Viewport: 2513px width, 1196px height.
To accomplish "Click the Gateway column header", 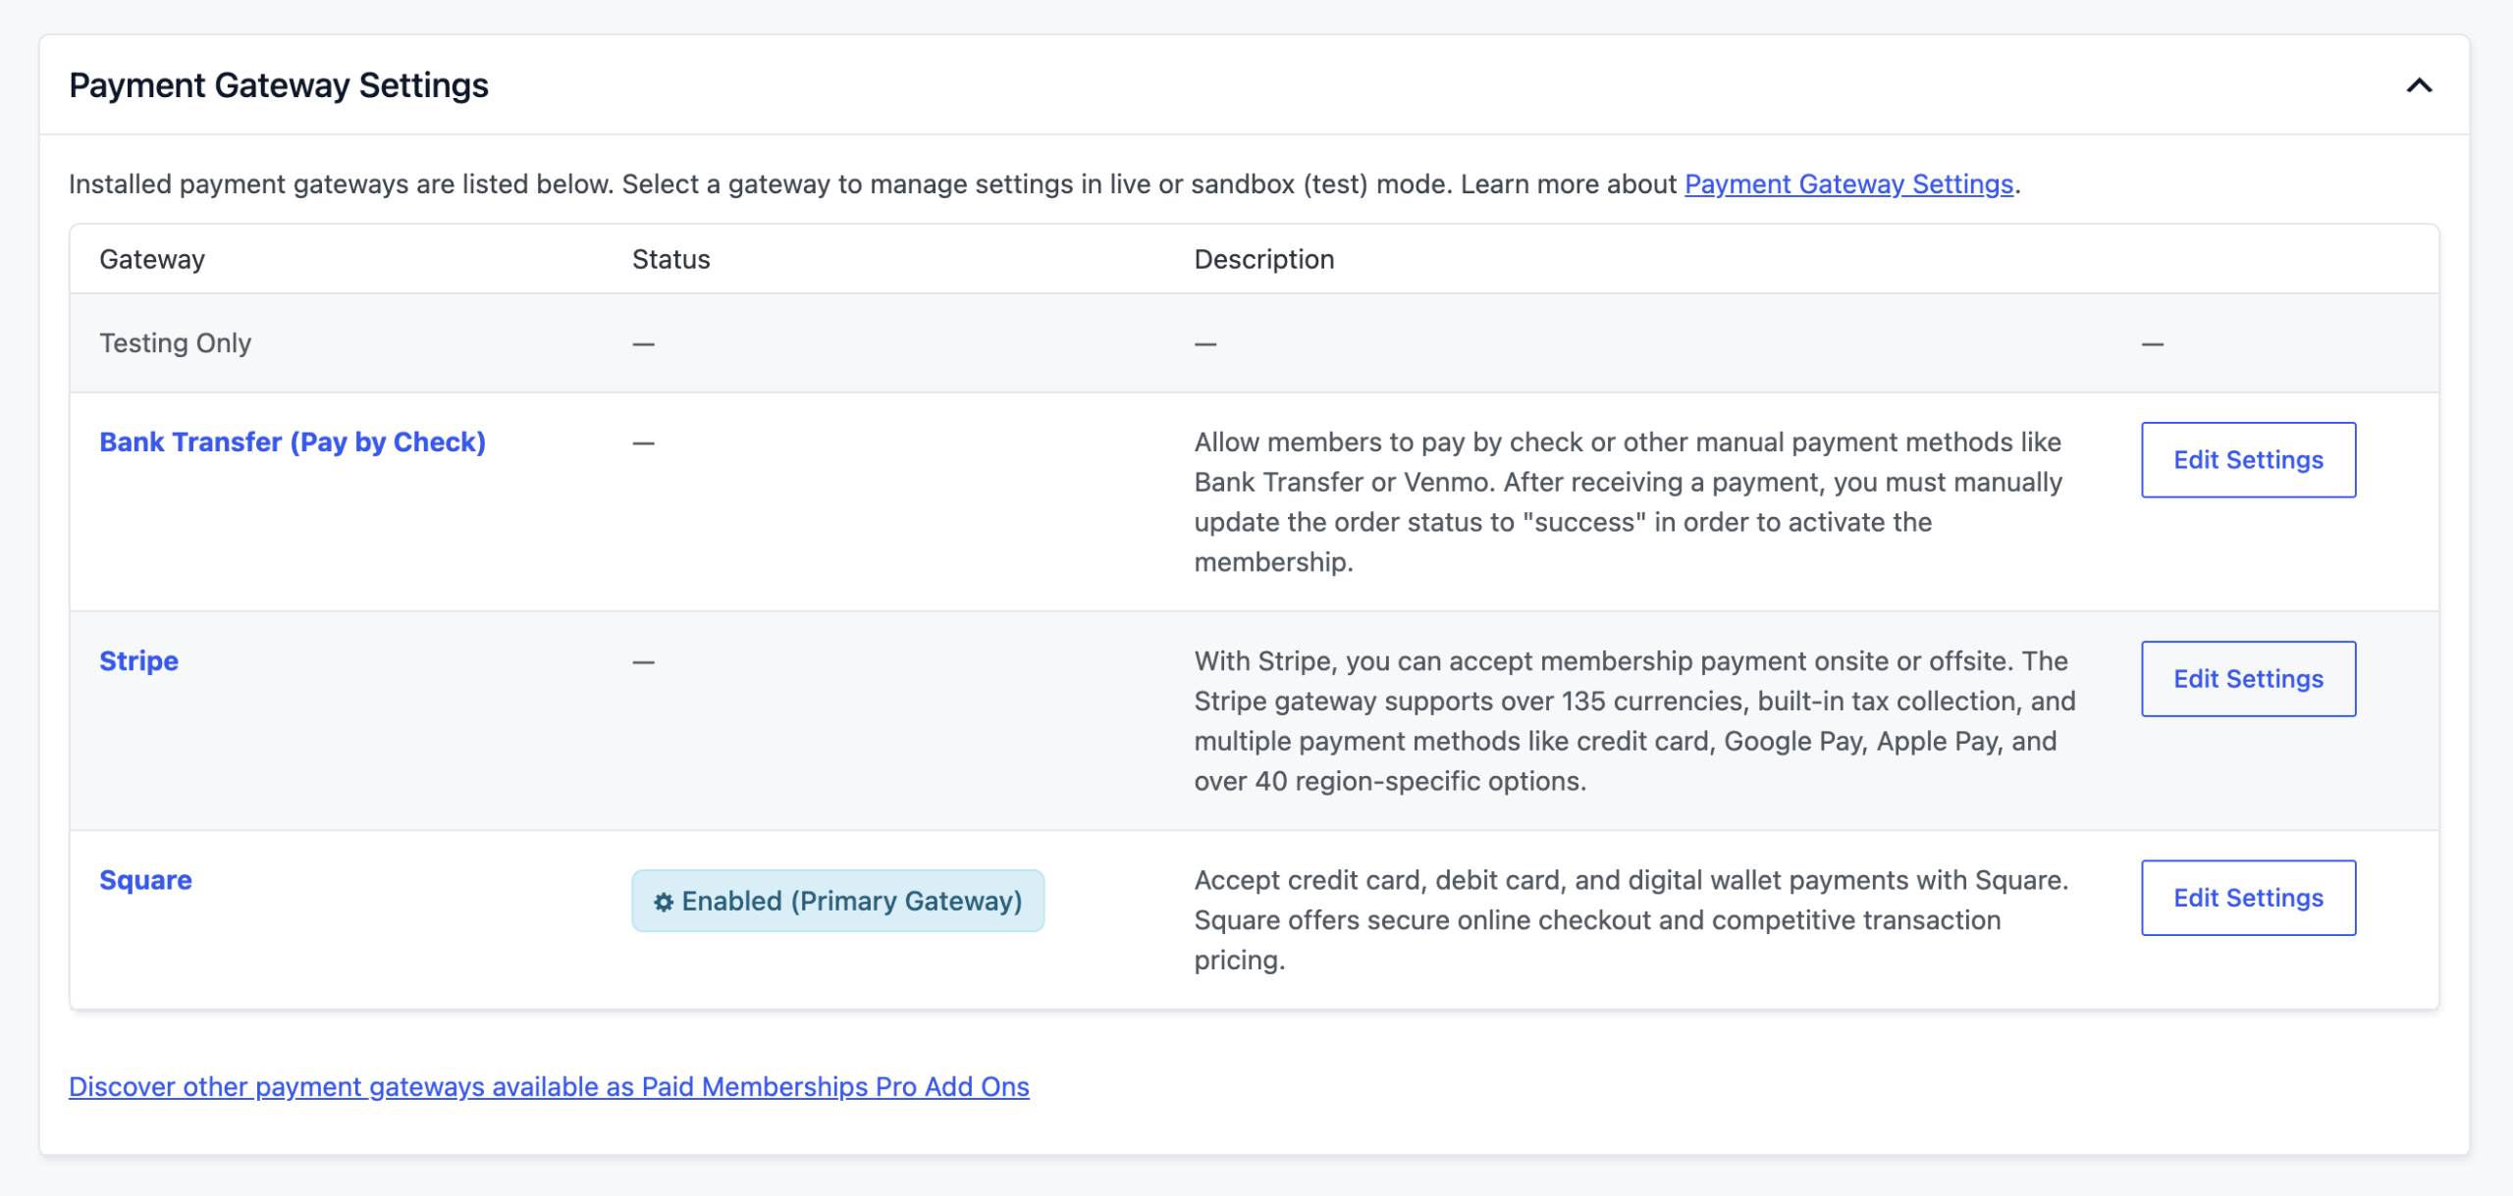I will point(152,259).
